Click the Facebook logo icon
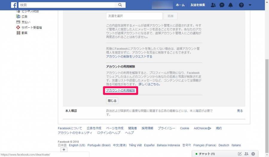Viewport: 269px width, 157px height. 14,5
